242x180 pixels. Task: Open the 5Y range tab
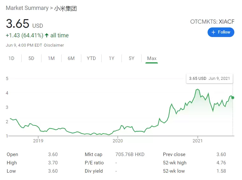[x=131, y=58]
